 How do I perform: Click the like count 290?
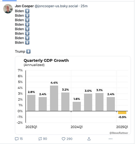pos(69,139)
